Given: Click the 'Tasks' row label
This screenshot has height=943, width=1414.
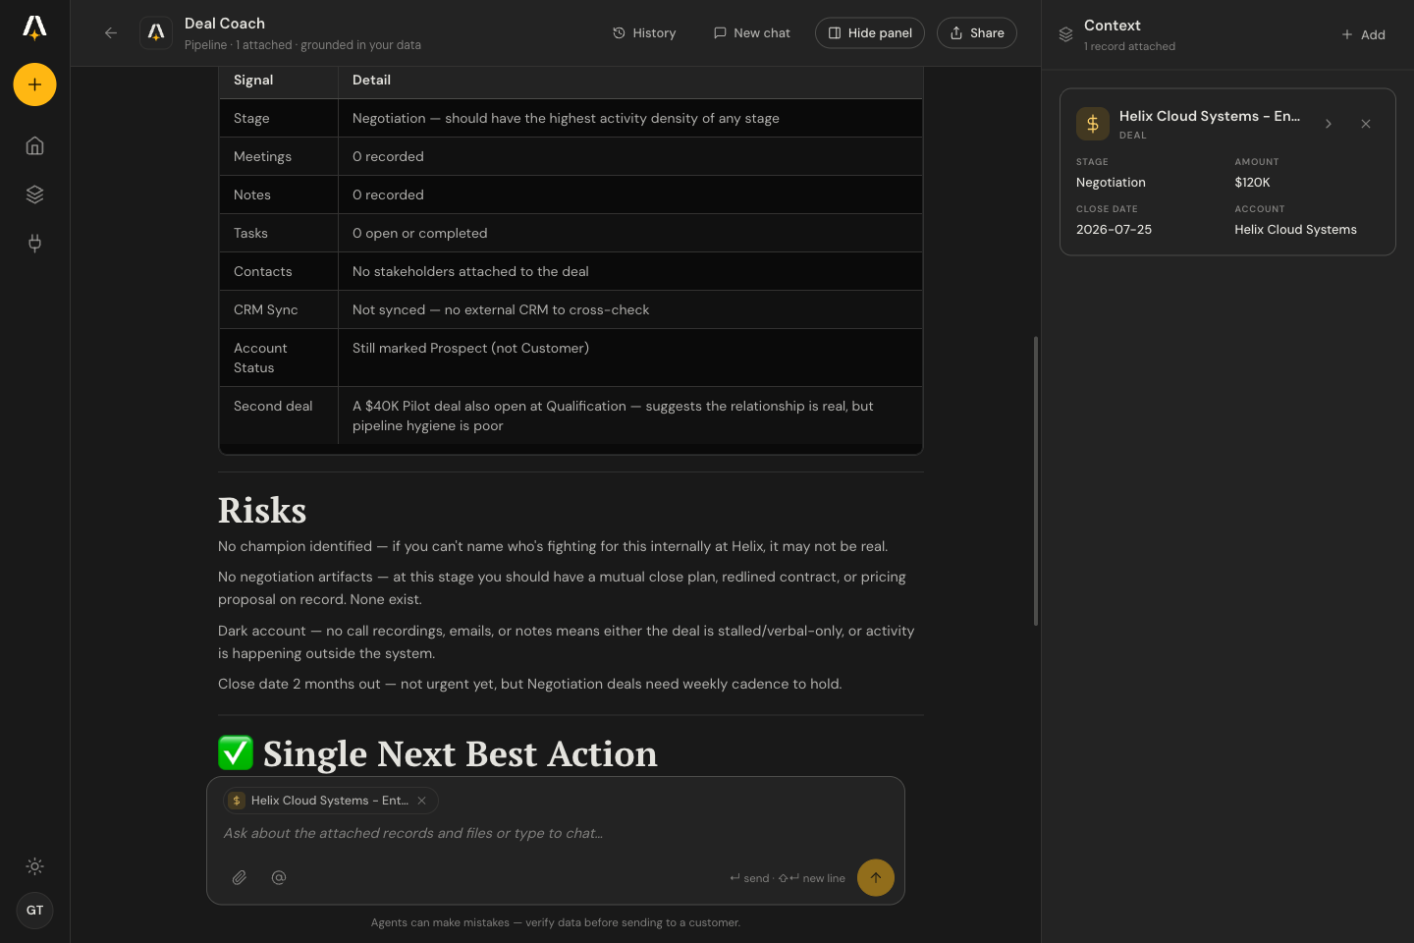Looking at the screenshot, I should [250, 234].
